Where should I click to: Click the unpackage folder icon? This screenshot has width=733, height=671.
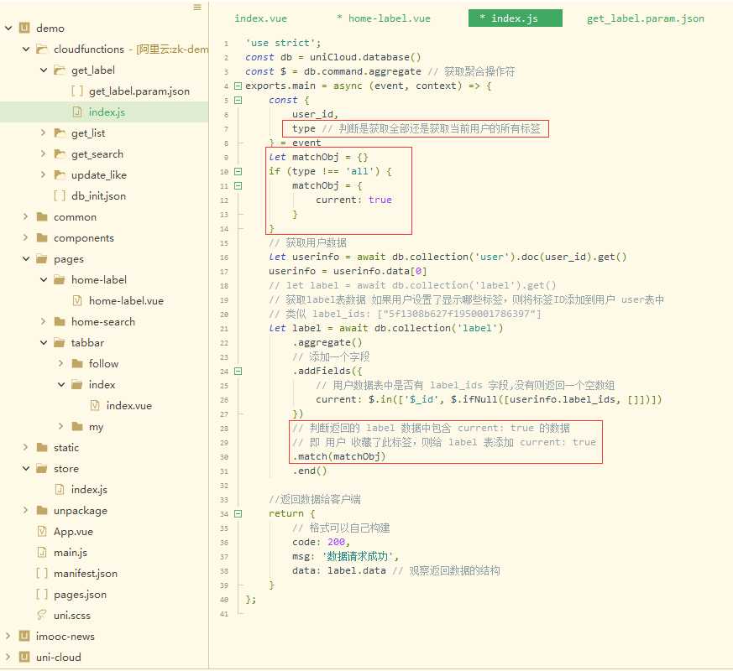tap(42, 510)
